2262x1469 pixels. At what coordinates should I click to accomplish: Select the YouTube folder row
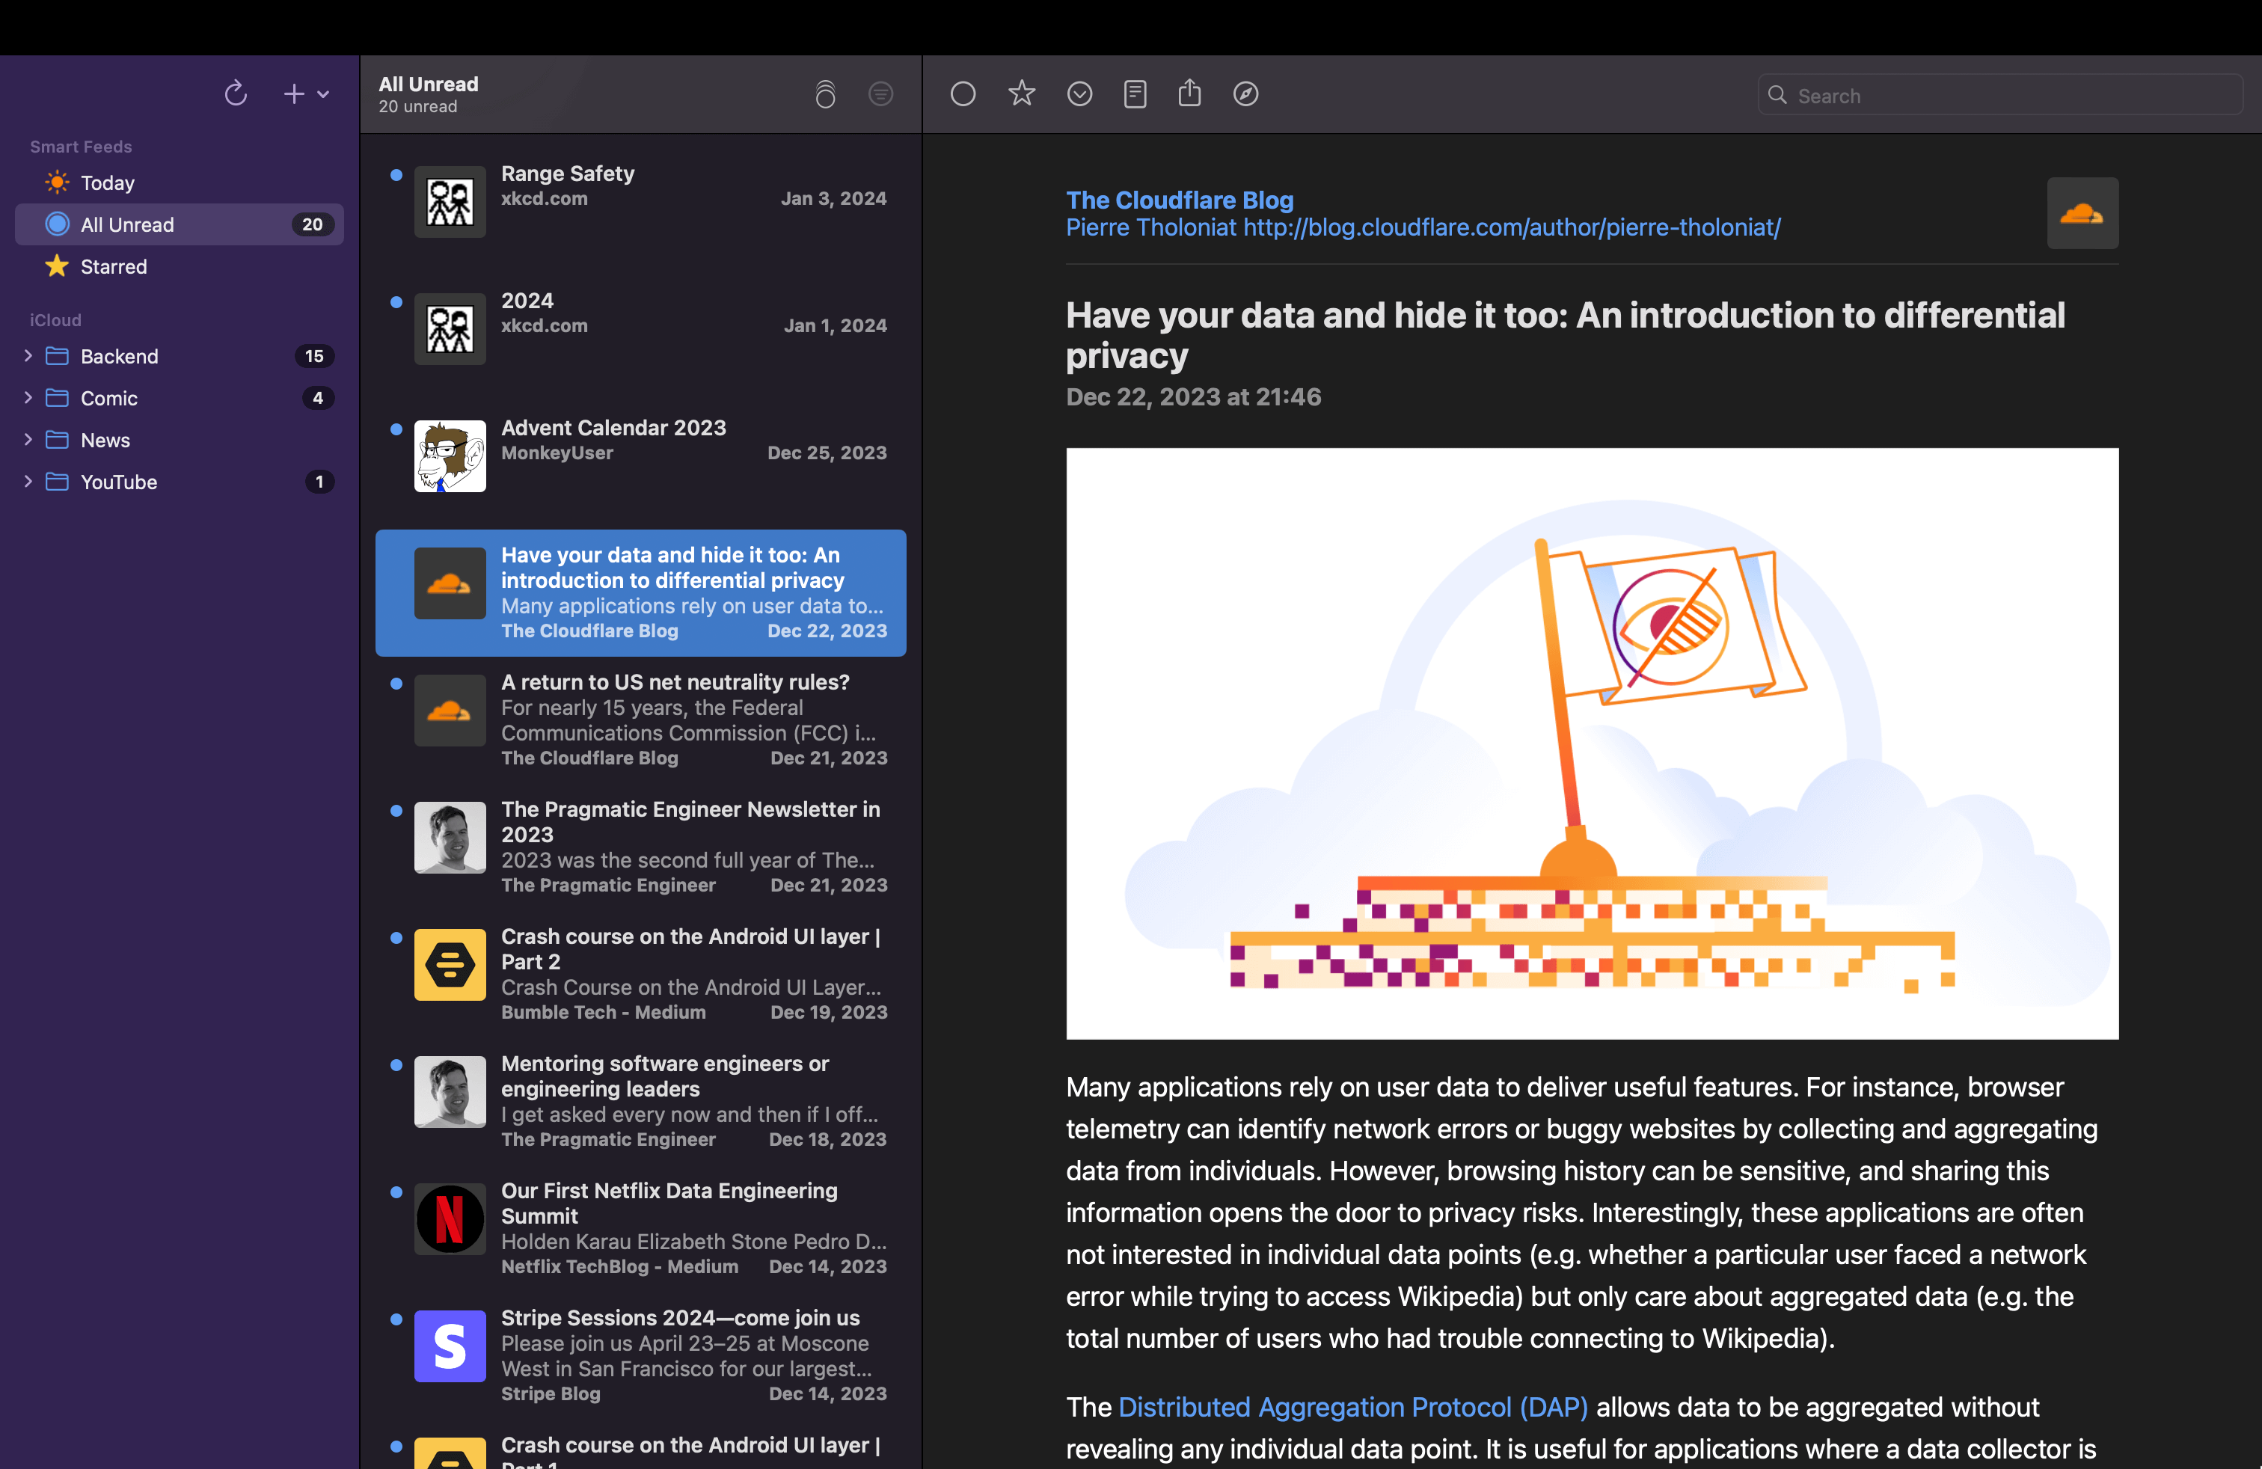[x=180, y=482]
